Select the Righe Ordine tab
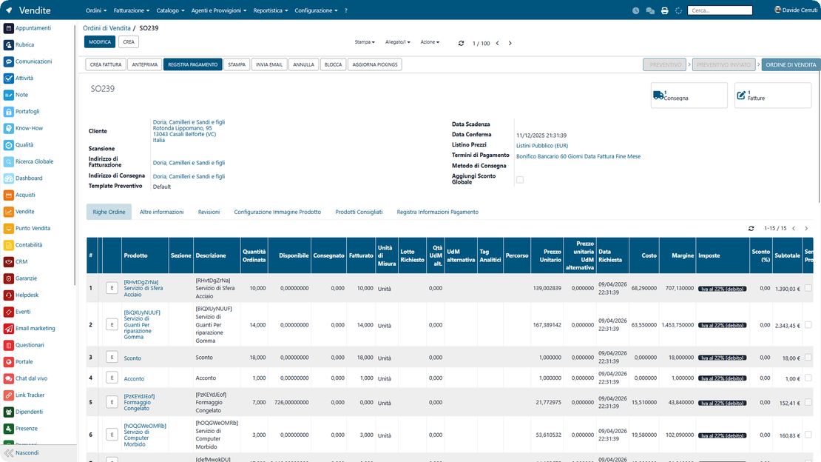821x462 pixels. click(x=109, y=212)
